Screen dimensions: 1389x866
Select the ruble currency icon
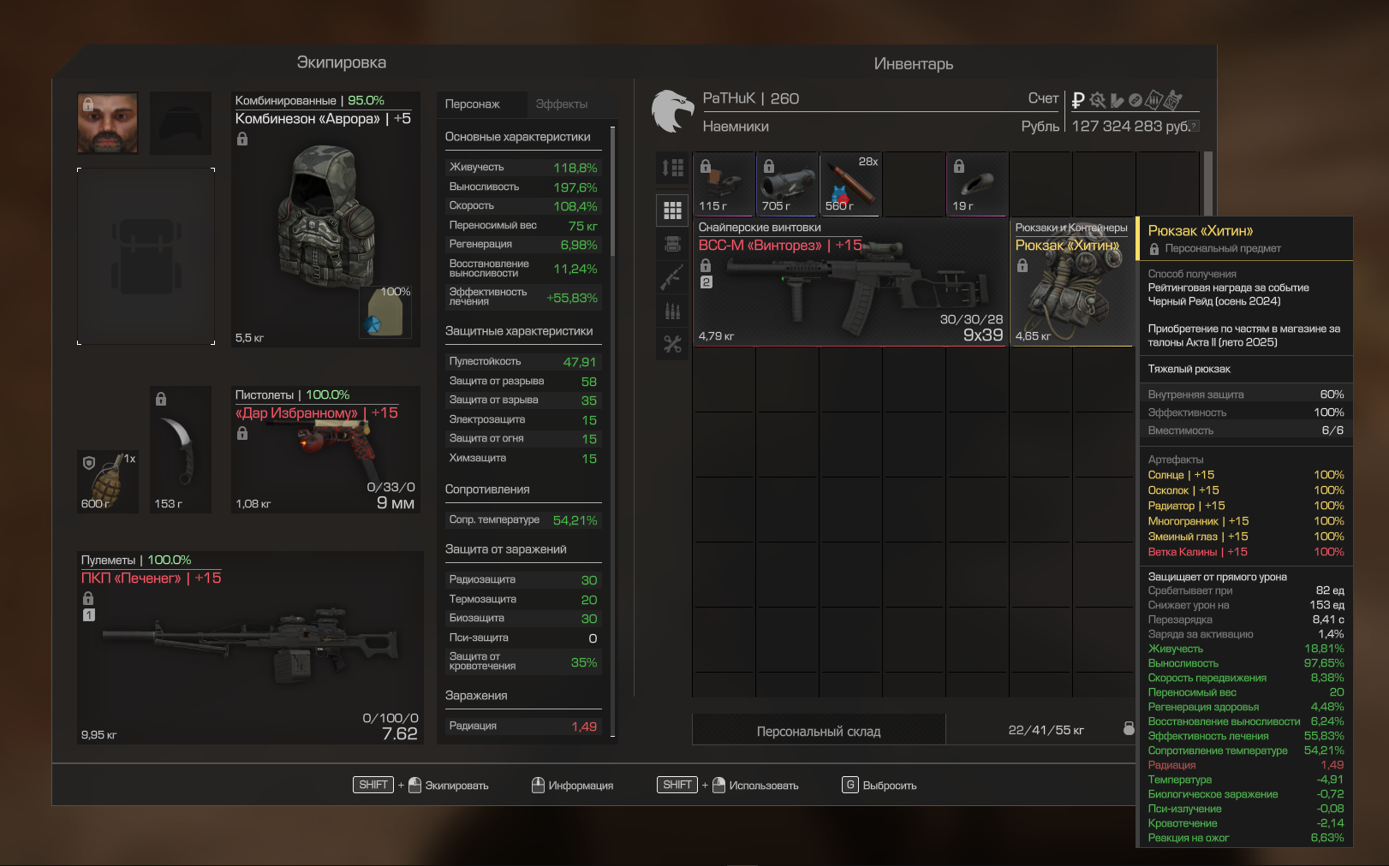pyautogui.click(x=1078, y=100)
